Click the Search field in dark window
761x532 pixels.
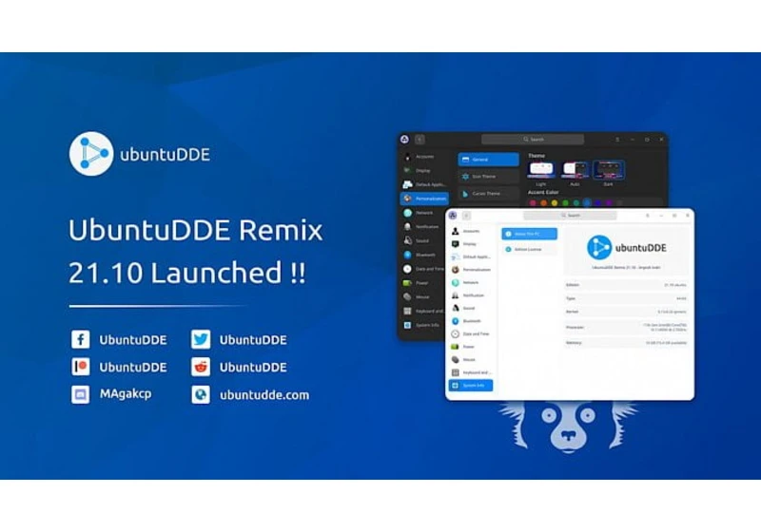533,140
